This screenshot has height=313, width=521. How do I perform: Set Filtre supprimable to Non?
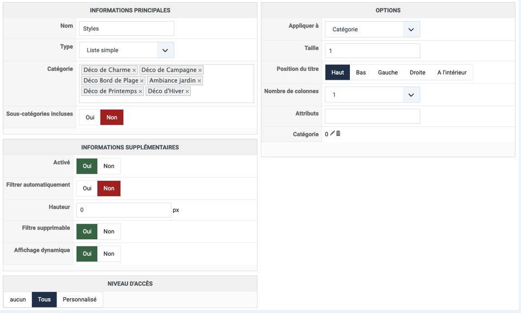coord(109,232)
